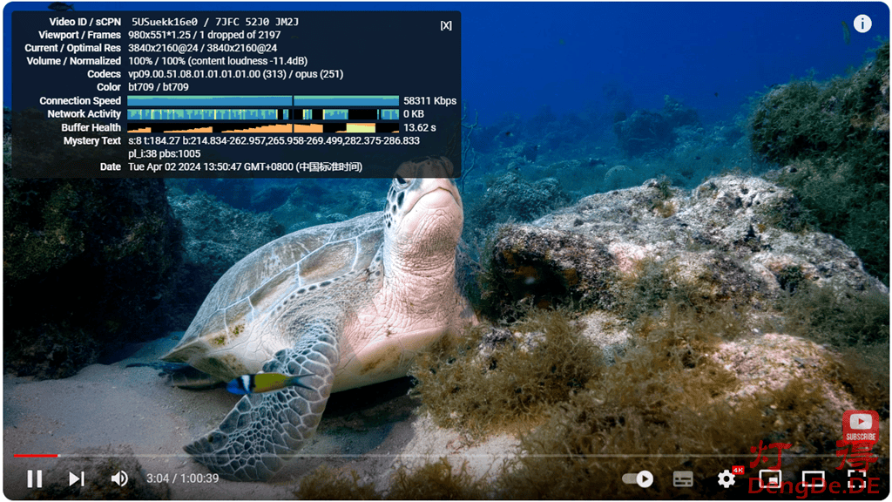
Task: Pause the video playback
Action: tap(35, 478)
